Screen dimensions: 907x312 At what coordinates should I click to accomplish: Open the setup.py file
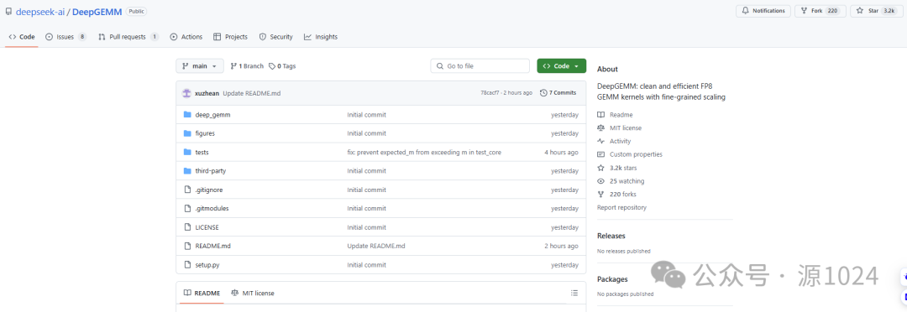coord(207,265)
